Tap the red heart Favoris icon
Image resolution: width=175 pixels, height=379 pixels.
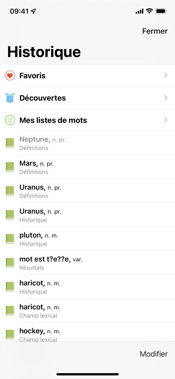click(x=10, y=75)
